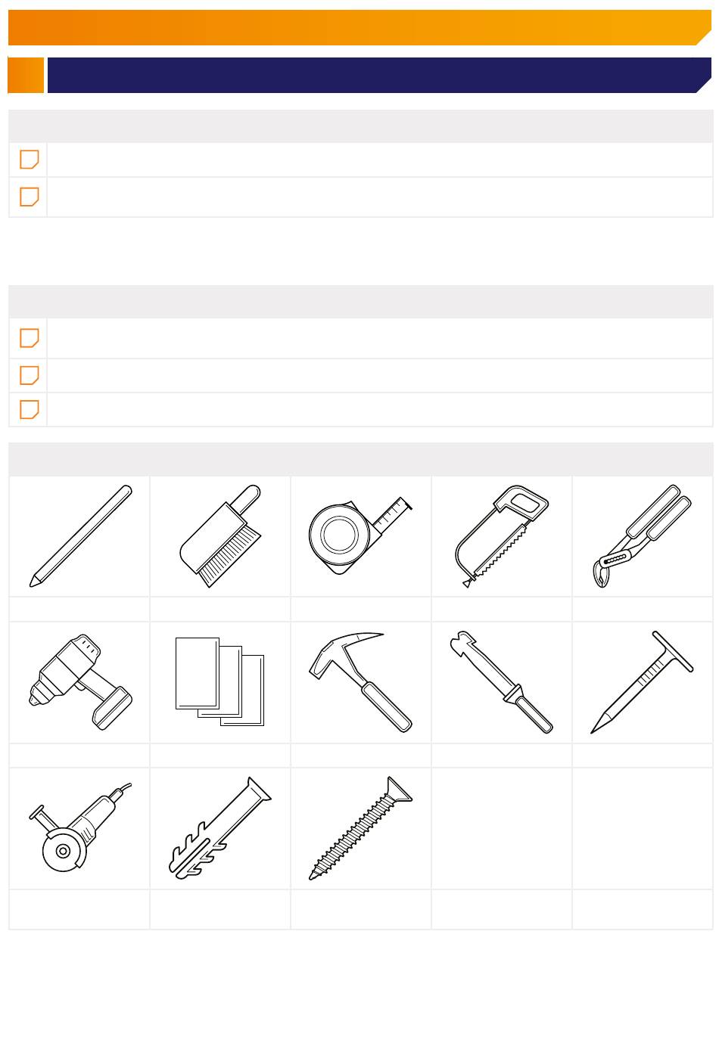The image size is (719, 1049).
Task: Click the wall plug anchor icon
Action: coord(220,828)
